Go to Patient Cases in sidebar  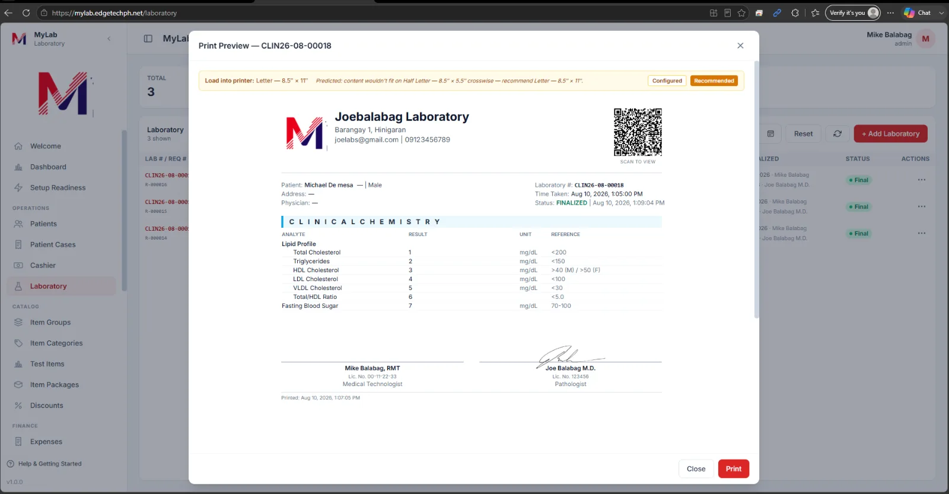(53, 244)
